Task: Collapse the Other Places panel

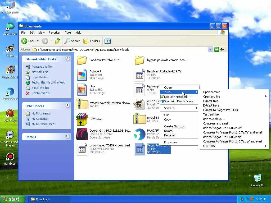Action: pyautogui.click(x=67, y=105)
